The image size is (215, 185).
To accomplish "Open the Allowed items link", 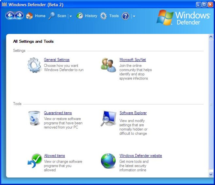I will pos(54,156).
